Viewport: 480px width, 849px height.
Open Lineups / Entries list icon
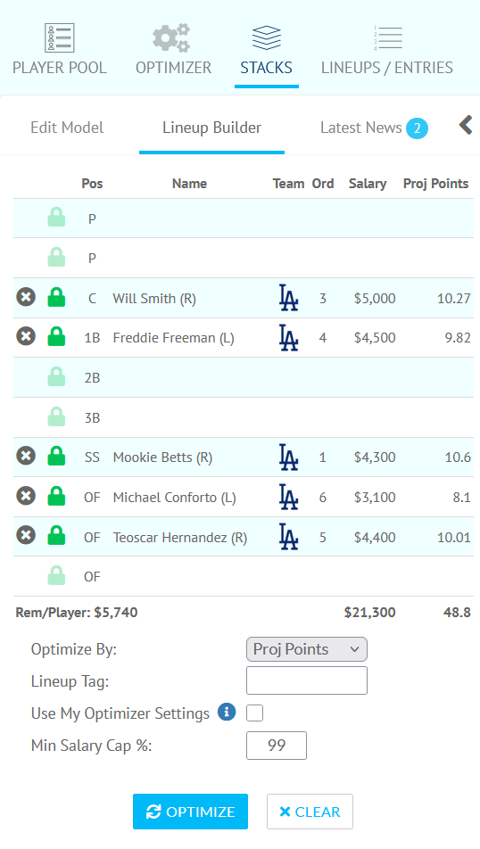387,37
